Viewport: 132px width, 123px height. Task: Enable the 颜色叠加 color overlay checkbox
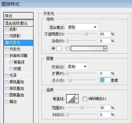point(7,82)
